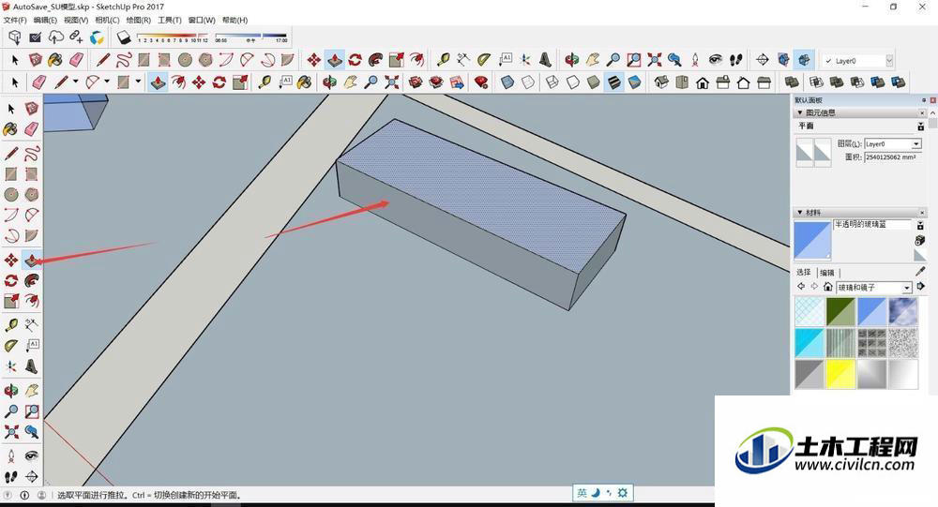Open the Layer0 dropdown in the toolbar
Viewport: 938px width, 507px height.
pyautogui.click(x=889, y=60)
